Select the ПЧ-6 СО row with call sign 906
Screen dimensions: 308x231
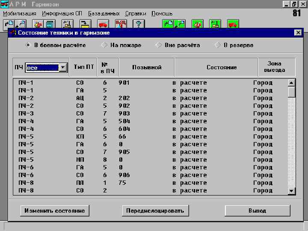pos(151,175)
